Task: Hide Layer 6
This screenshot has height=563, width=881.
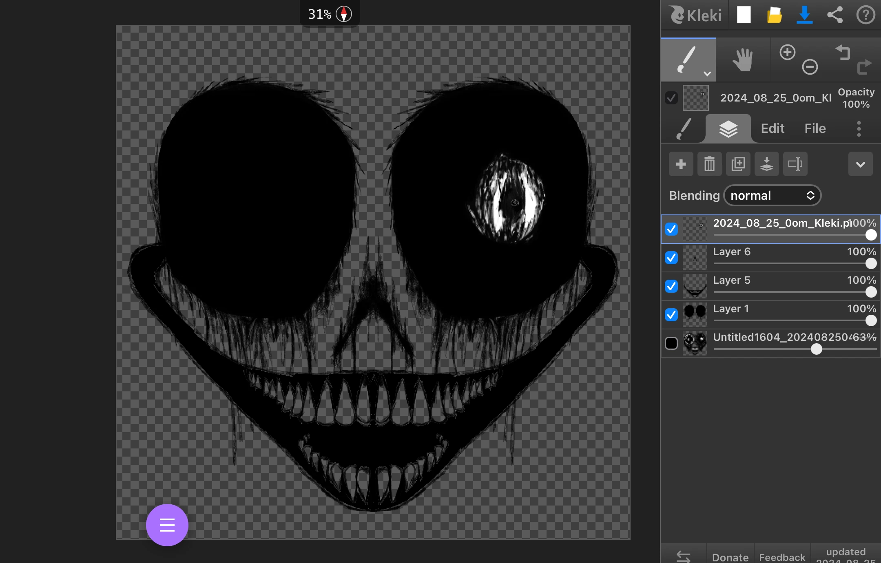Action: tap(671, 258)
